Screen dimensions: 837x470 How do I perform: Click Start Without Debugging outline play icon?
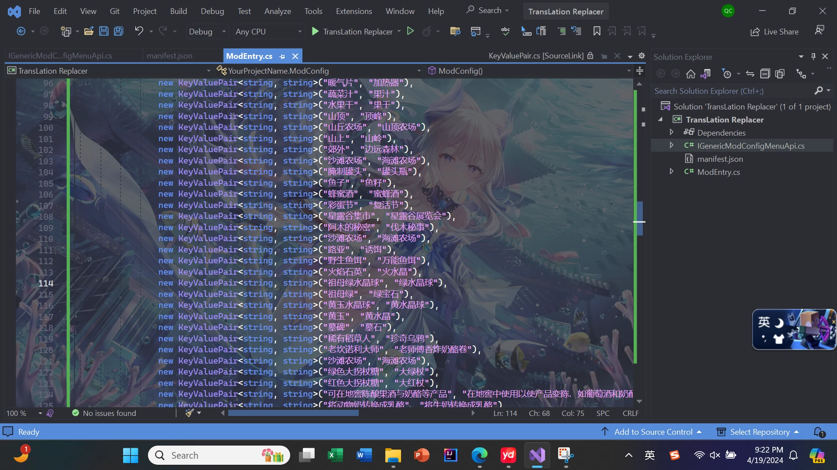coord(410,31)
